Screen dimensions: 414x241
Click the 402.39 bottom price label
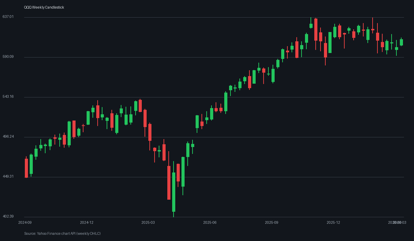point(8,217)
